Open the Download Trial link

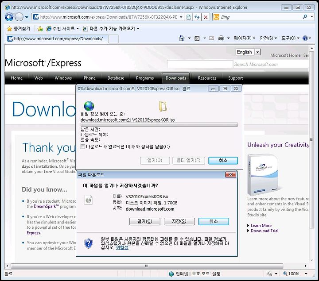pos(265,231)
